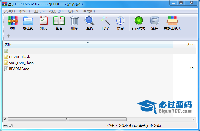Viewport: 200px width, 131px height.
Task: Open the 命令(C) menu
Action: [24, 11]
